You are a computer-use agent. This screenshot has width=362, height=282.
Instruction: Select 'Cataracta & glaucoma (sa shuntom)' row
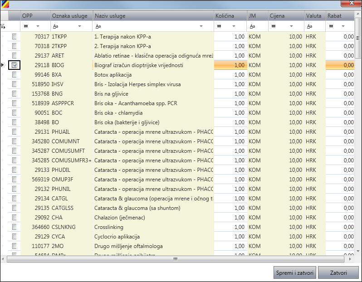pos(137,208)
